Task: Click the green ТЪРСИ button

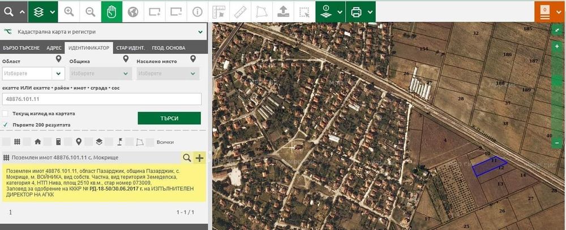Action: [169, 118]
